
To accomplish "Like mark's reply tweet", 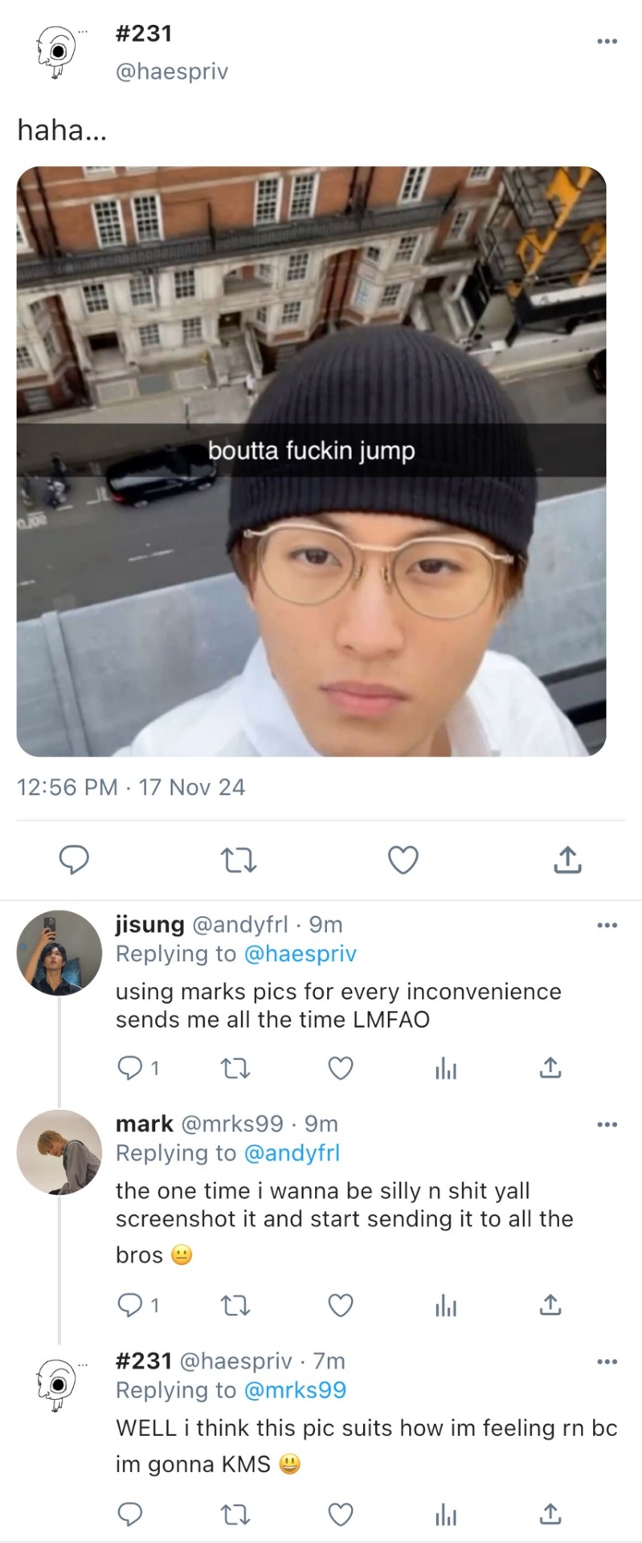I will click(x=341, y=1305).
